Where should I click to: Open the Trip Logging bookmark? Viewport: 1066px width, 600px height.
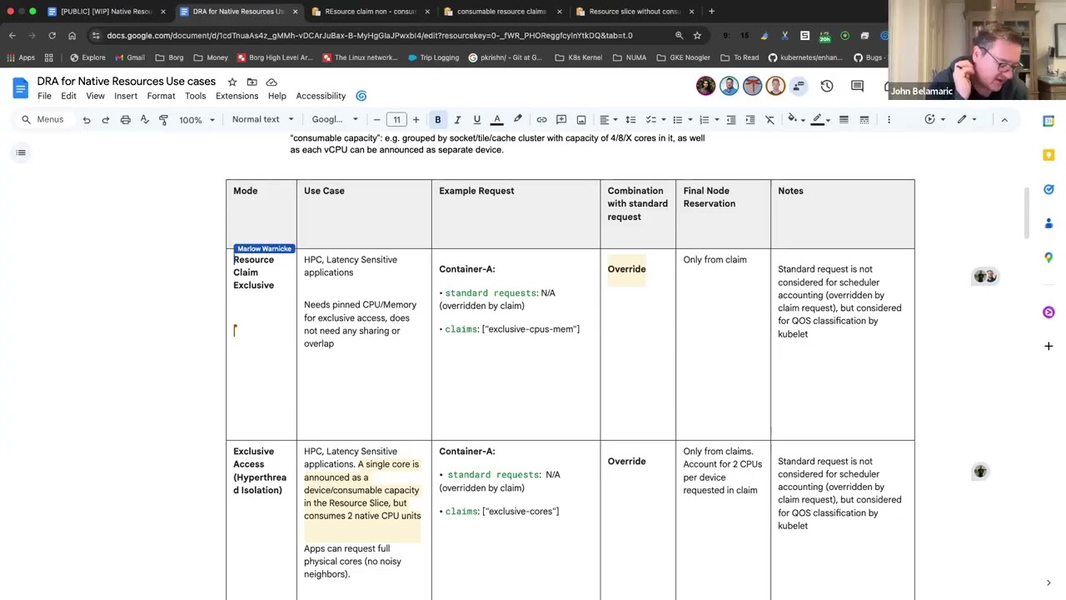434,57
